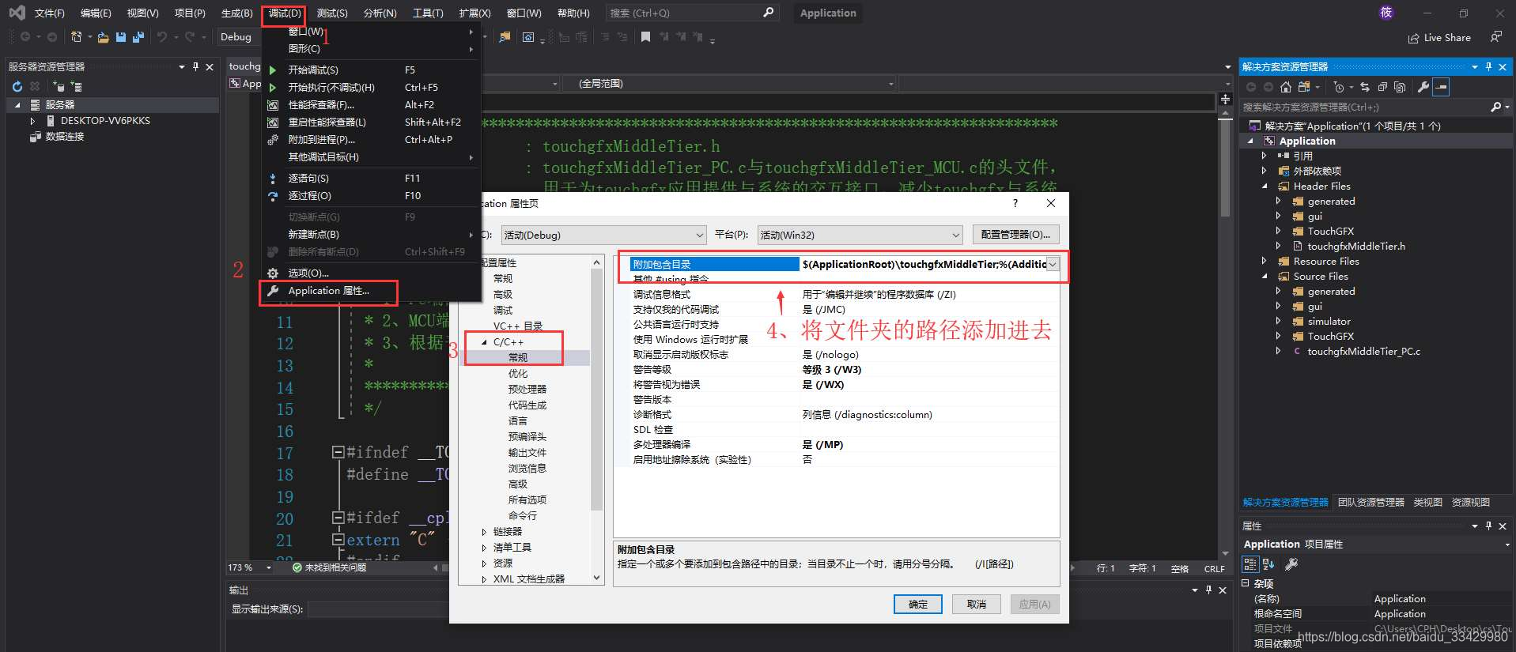Image resolution: width=1516 pixels, height=652 pixels.
Task: Open 配置管理器(O)... button
Action: pos(1015,235)
